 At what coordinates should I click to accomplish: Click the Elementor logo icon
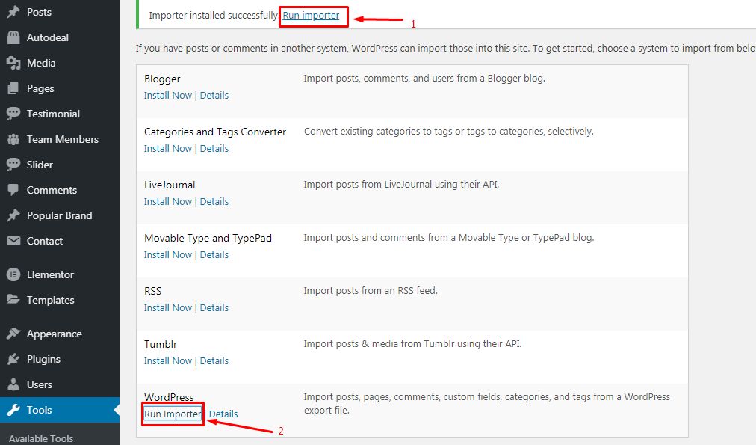click(13, 274)
